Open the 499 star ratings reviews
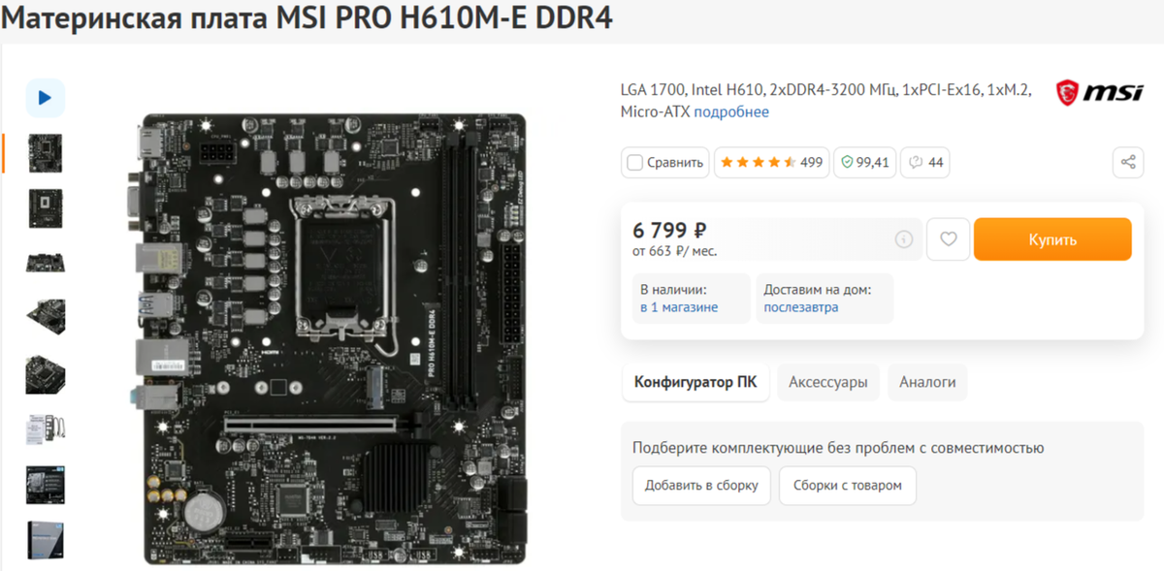 coord(768,162)
